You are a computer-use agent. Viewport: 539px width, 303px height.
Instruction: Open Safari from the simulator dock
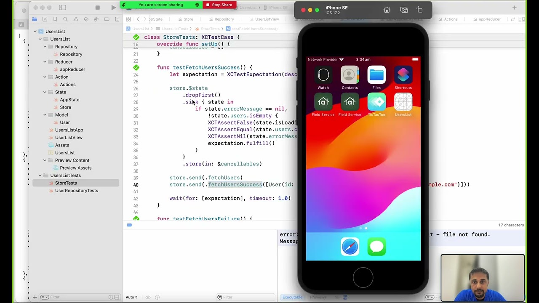tap(350, 247)
